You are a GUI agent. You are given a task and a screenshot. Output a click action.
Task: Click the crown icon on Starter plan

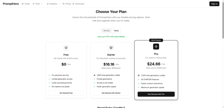pyautogui.click(x=111, y=48)
